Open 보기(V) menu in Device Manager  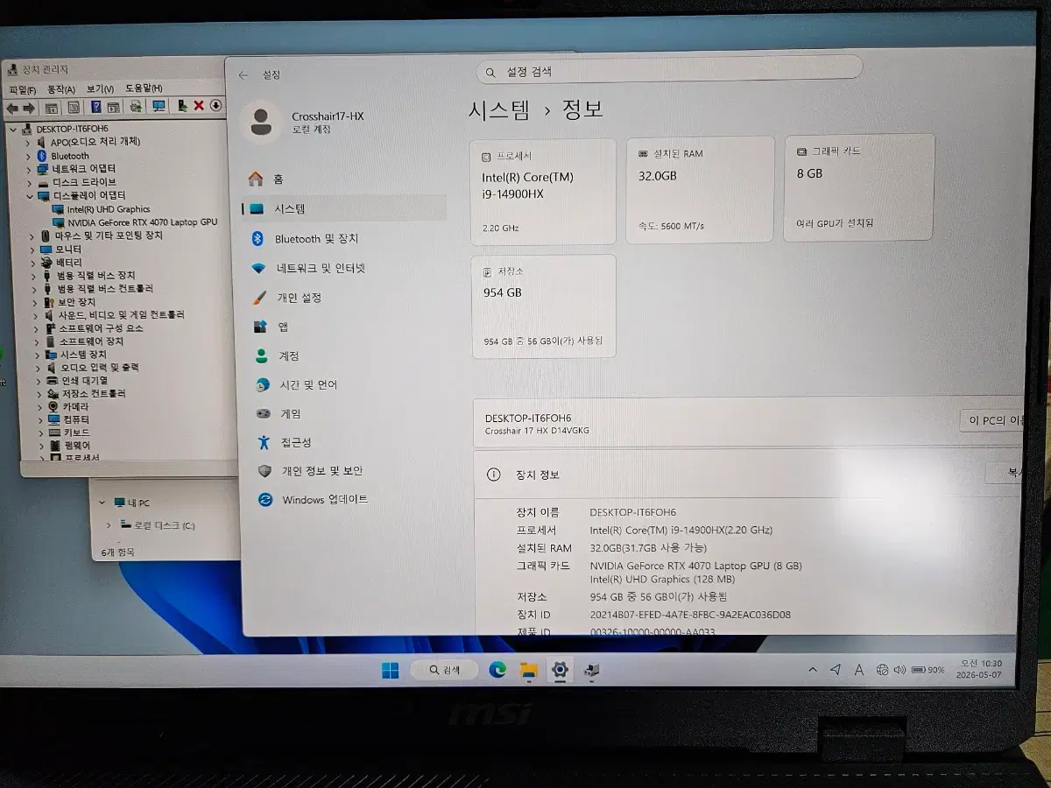(x=100, y=89)
